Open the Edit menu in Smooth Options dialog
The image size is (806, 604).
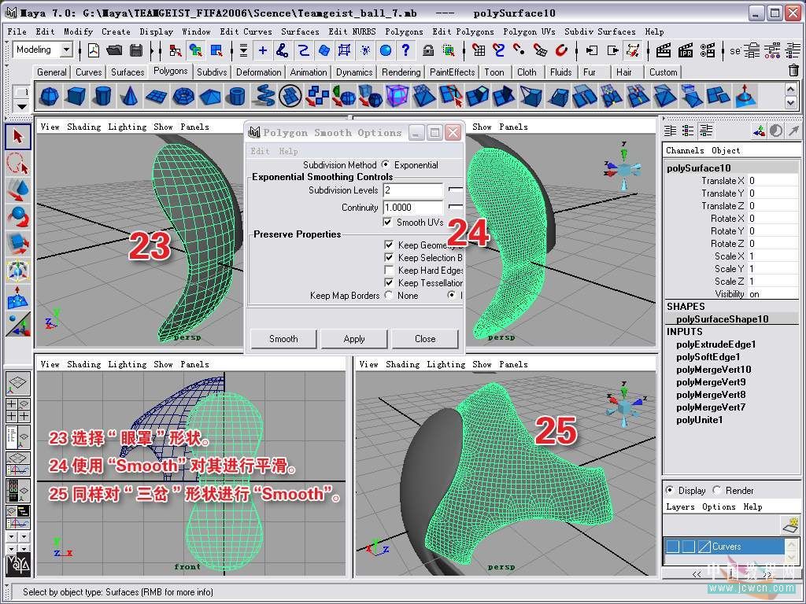[x=260, y=151]
